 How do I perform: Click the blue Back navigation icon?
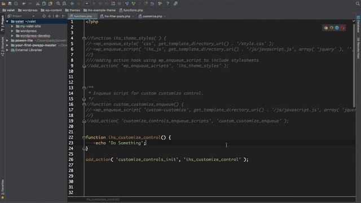(72, 3)
